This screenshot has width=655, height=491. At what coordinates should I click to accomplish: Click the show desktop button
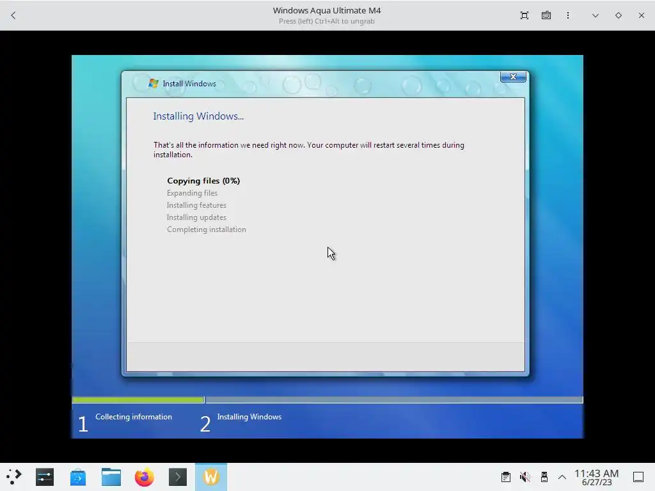coord(638,477)
